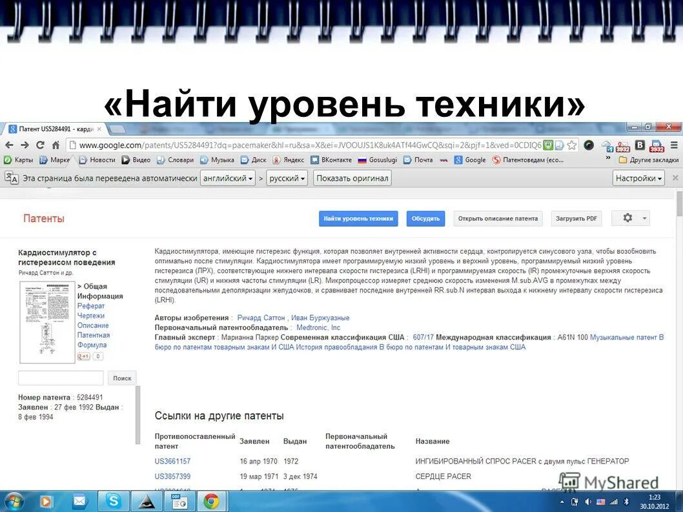683x512 pixels.
Task: Click the volume icon in the system tray
Action: tap(587, 502)
